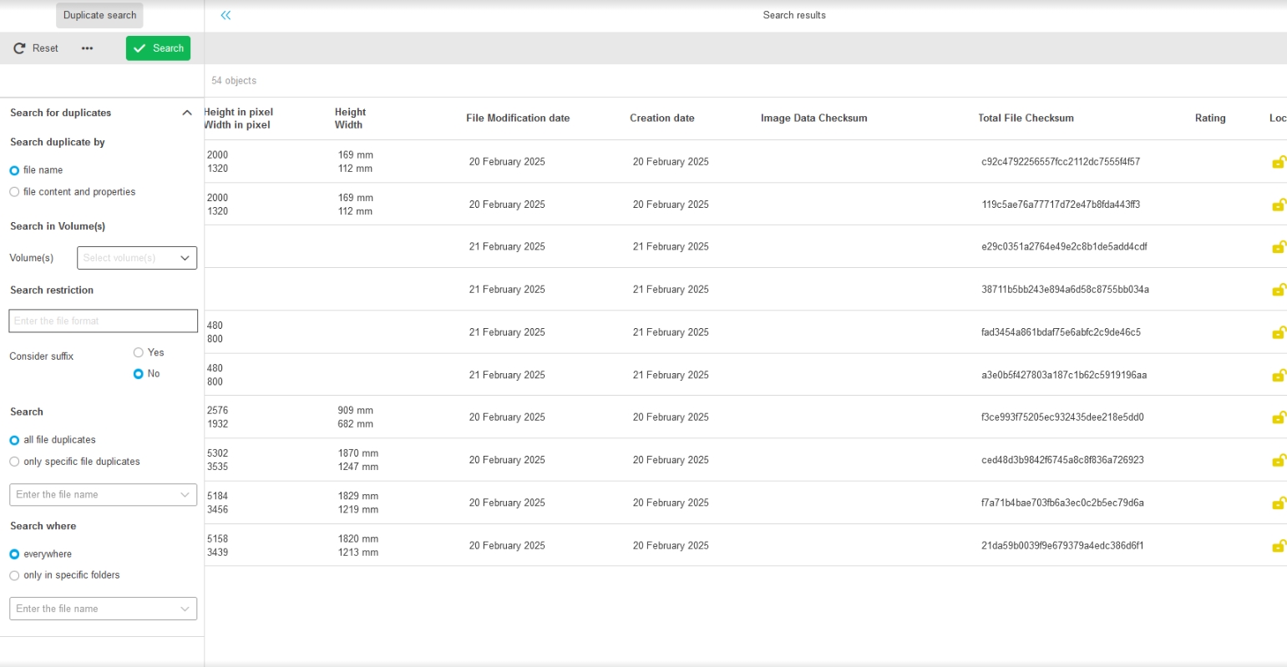Select 'file content and properties' radio option

coord(14,192)
